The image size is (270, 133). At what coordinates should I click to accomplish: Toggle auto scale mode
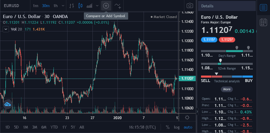pos(188,127)
